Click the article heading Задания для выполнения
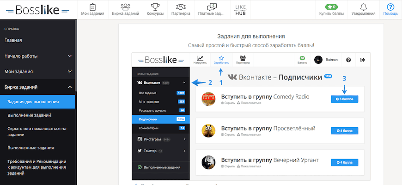The image size is (402, 185). point(251,36)
